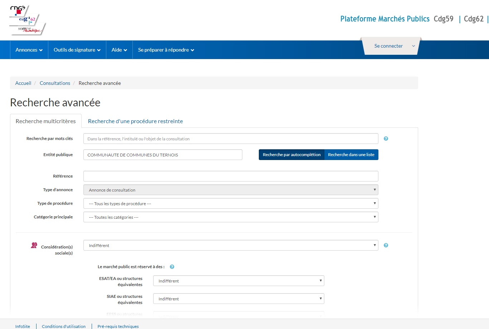Image resolution: width=489 pixels, height=329 pixels.
Task: Open Se préparer à répondre menu
Action: [166, 50]
